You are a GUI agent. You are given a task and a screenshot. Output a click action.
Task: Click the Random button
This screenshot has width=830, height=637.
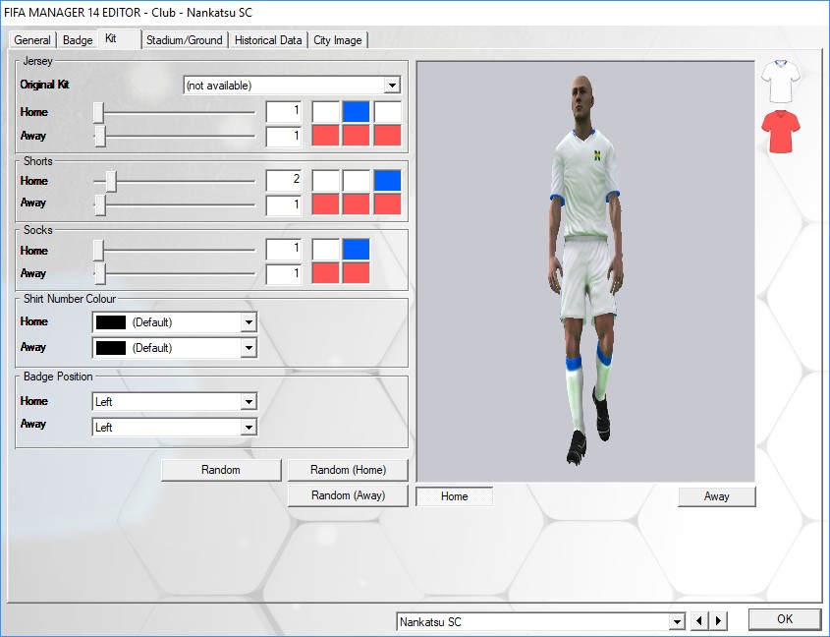click(x=221, y=470)
